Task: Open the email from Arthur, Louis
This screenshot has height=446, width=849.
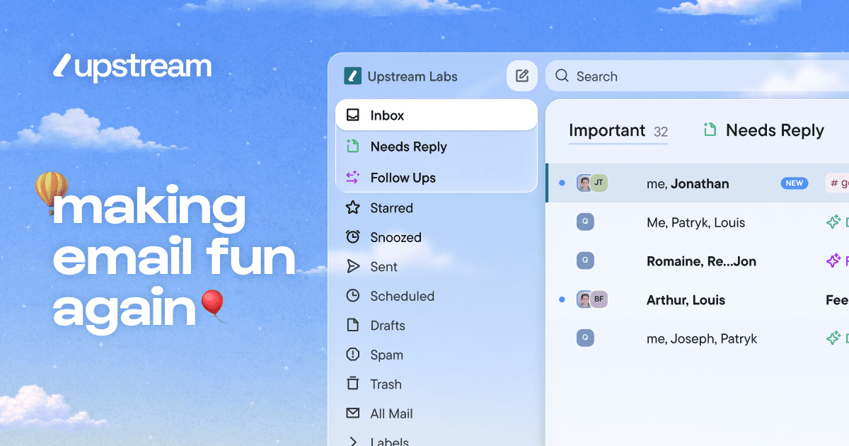Action: pos(698,299)
